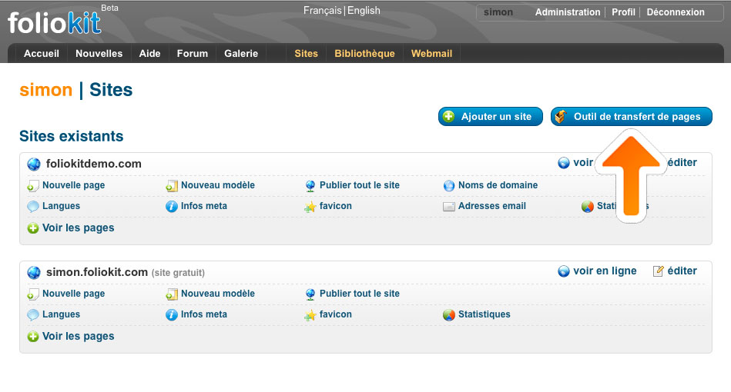The width and height of the screenshot is (731, 392).
Task: Switch language to Français
Action: [x=323, y=11]
